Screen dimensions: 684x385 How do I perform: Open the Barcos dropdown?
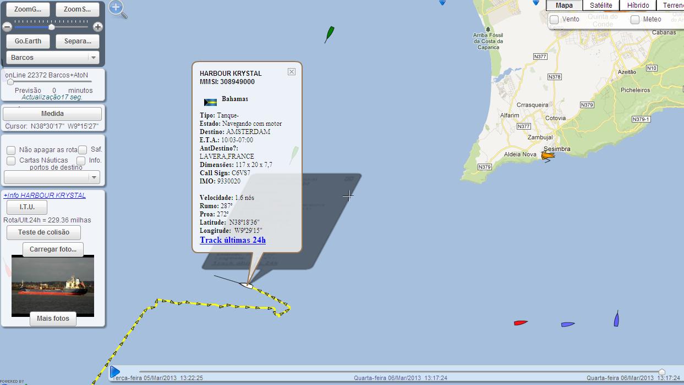53,58
